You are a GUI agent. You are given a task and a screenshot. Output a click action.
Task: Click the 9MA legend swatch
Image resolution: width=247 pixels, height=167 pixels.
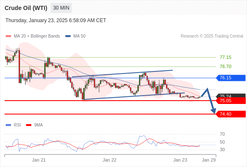click(x=28, y=125)
